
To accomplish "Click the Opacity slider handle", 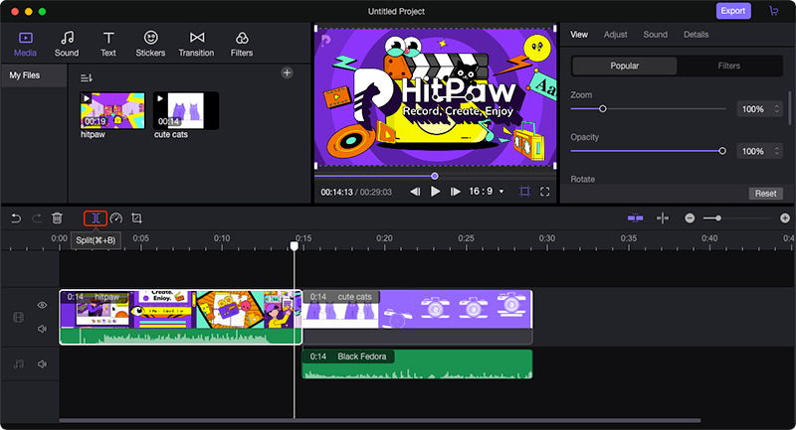I will click(x=722, y=151).
